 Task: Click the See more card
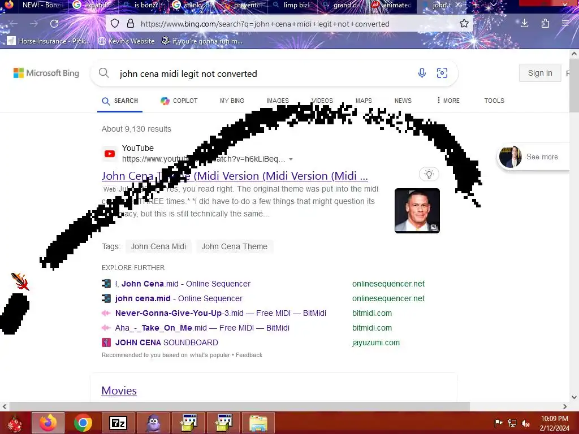pyautogui.click(x=534, y=157)
